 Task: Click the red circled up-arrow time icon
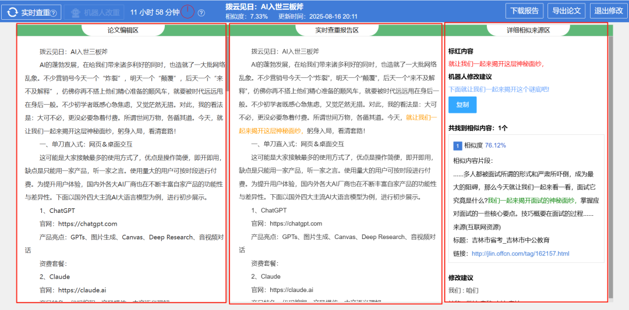click(x=188, y=12)
